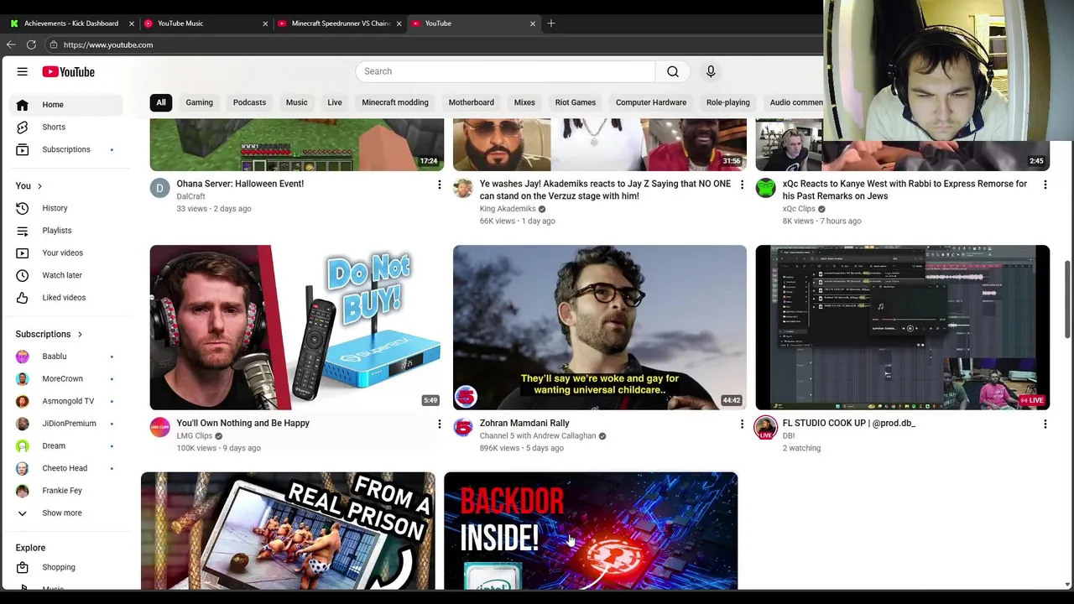The width and height of the screenshot is (1074, 604).
Task: Select the Podcasts filter chip
Action: [249, 102]
